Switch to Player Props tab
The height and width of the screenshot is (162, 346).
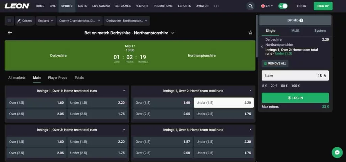point(57,77)
